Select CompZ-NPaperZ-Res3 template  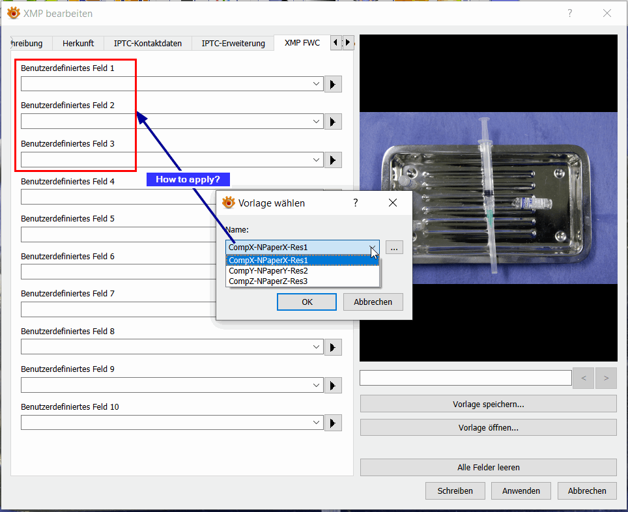[x=302, y=281]
